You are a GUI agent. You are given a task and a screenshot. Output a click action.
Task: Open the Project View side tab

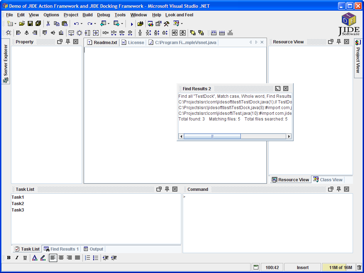coord(358,58)
